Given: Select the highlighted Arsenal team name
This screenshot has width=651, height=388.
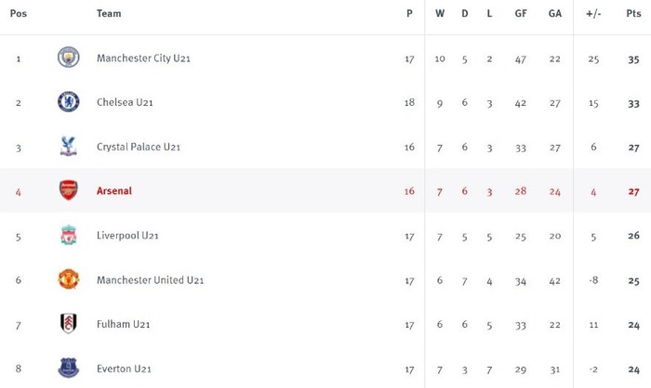Looking at the screenshot, I should pyautogui.click(x=114, y=190).
